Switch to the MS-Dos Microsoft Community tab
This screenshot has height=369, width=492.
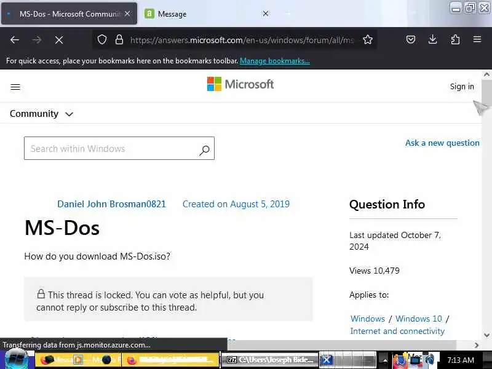coord(69,14)
